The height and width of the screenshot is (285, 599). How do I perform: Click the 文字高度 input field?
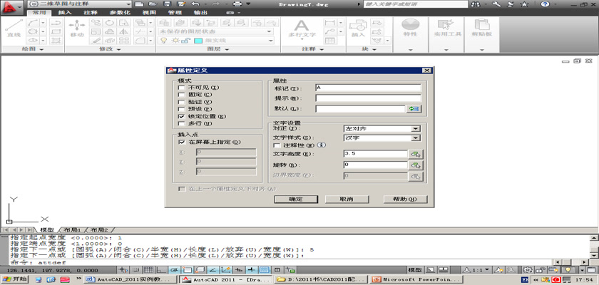pyautogui.click(x=375, y=154)
